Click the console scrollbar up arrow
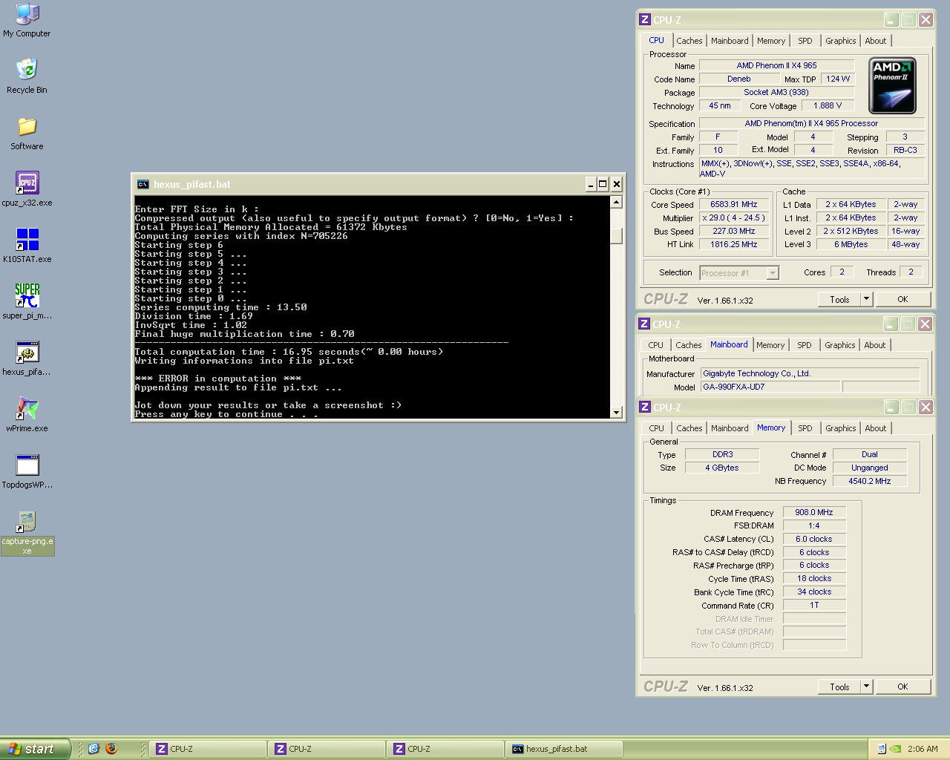This screenshot has width=950, height=760. coord(616,202)
